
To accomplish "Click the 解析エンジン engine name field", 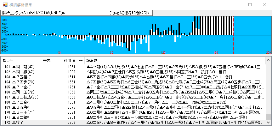I will (53, 13).
